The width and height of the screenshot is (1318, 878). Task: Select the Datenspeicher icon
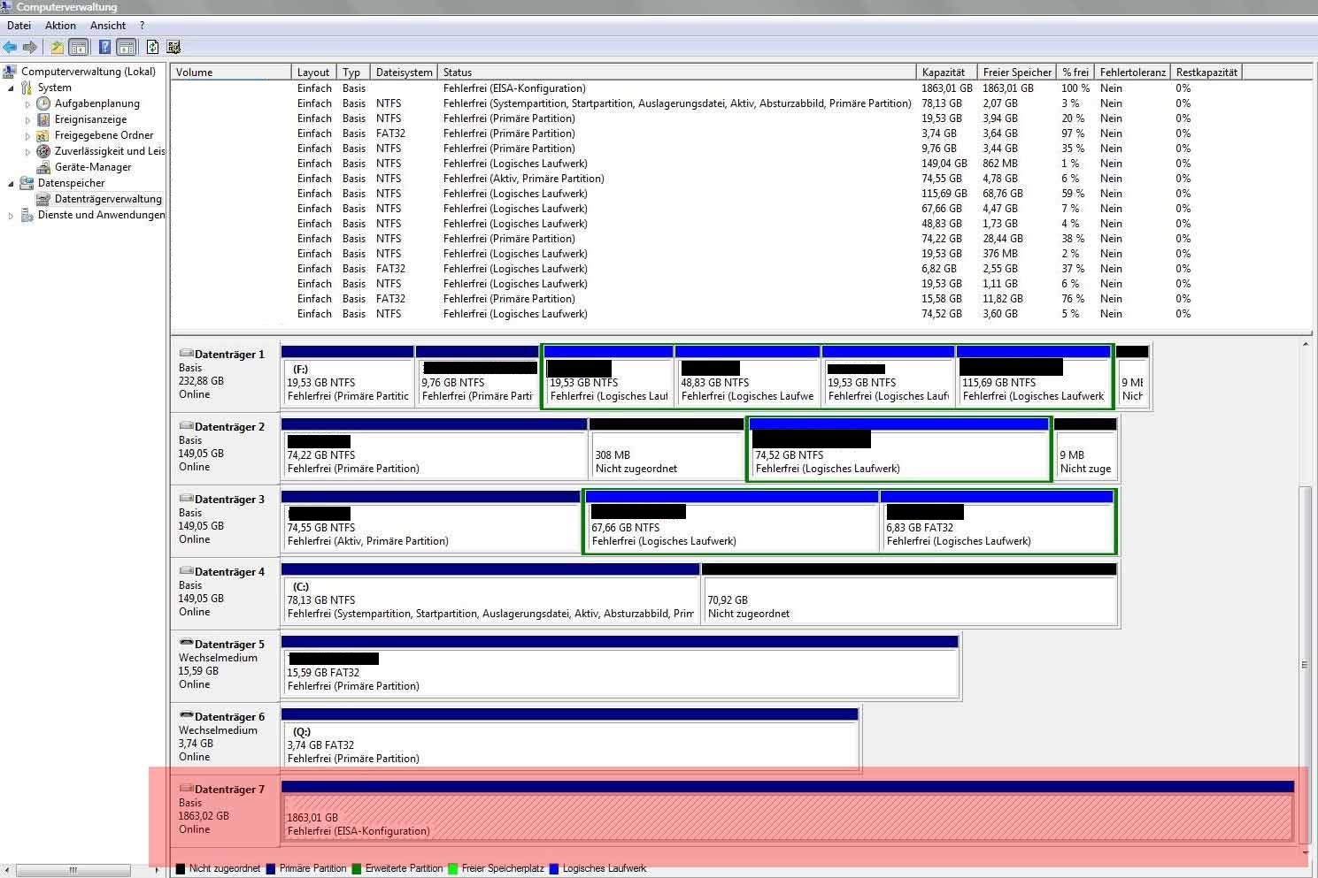click(27, 183)
